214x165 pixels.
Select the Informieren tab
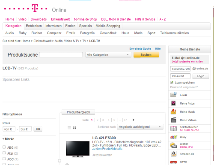(x=53, y=26)
